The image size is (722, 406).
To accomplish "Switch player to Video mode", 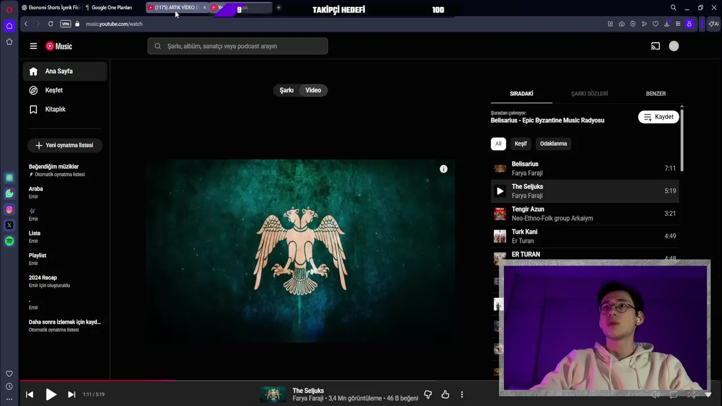I will 313,90.
